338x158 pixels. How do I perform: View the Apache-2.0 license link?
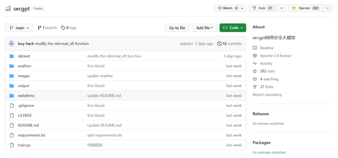tap(275, 56)
